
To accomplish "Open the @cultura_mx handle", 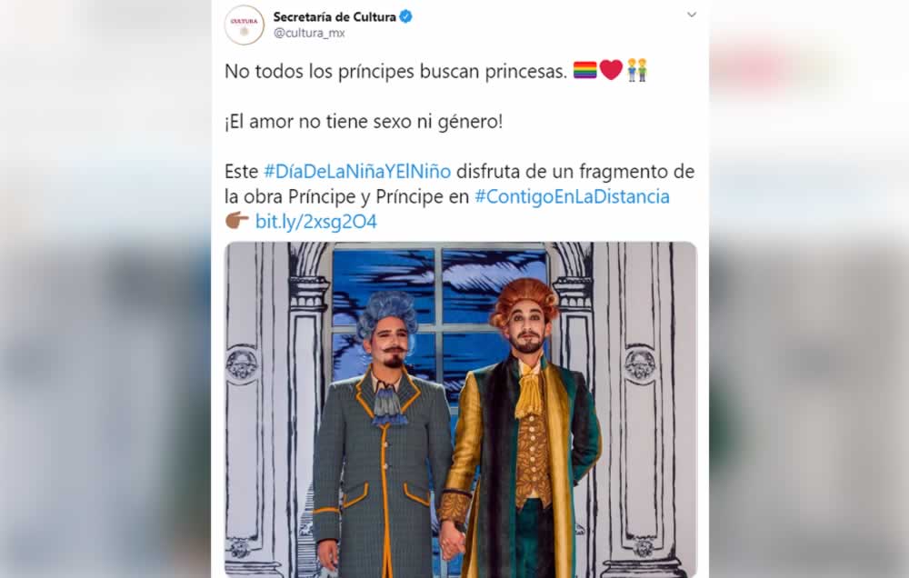I will pos(309,33).
